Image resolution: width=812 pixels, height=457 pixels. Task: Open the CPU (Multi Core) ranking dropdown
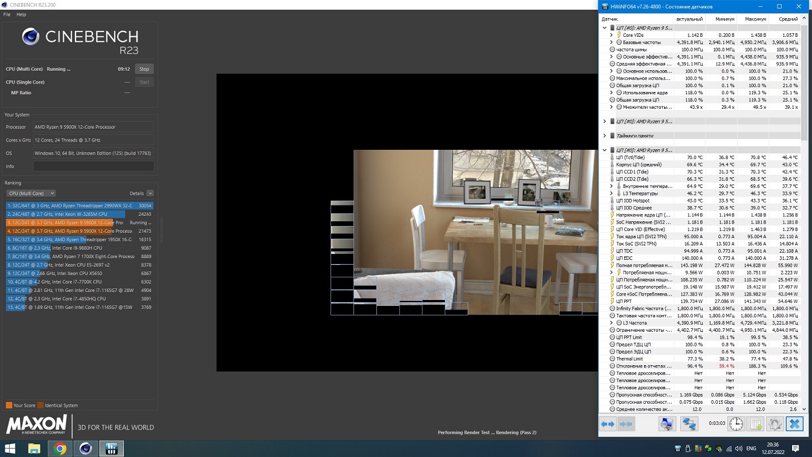tap(31, 193)
